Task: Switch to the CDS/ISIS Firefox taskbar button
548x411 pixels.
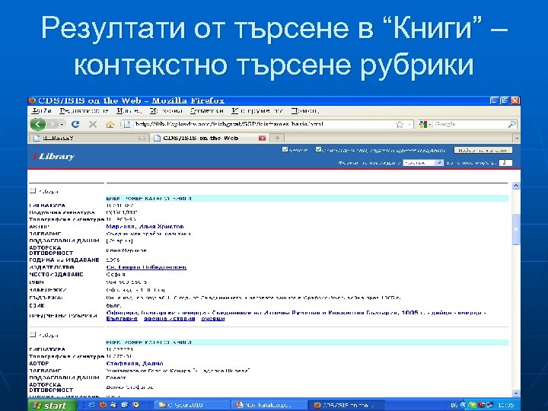Action: [346, 405]
